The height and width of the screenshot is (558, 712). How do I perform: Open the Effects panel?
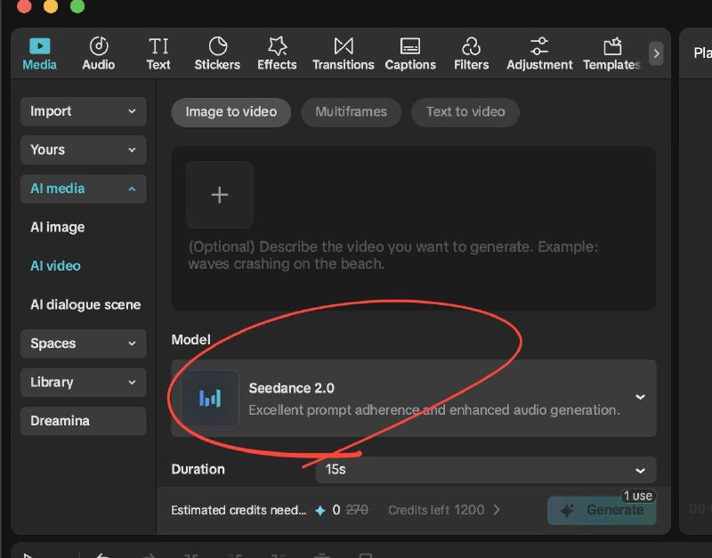(277, 53)
